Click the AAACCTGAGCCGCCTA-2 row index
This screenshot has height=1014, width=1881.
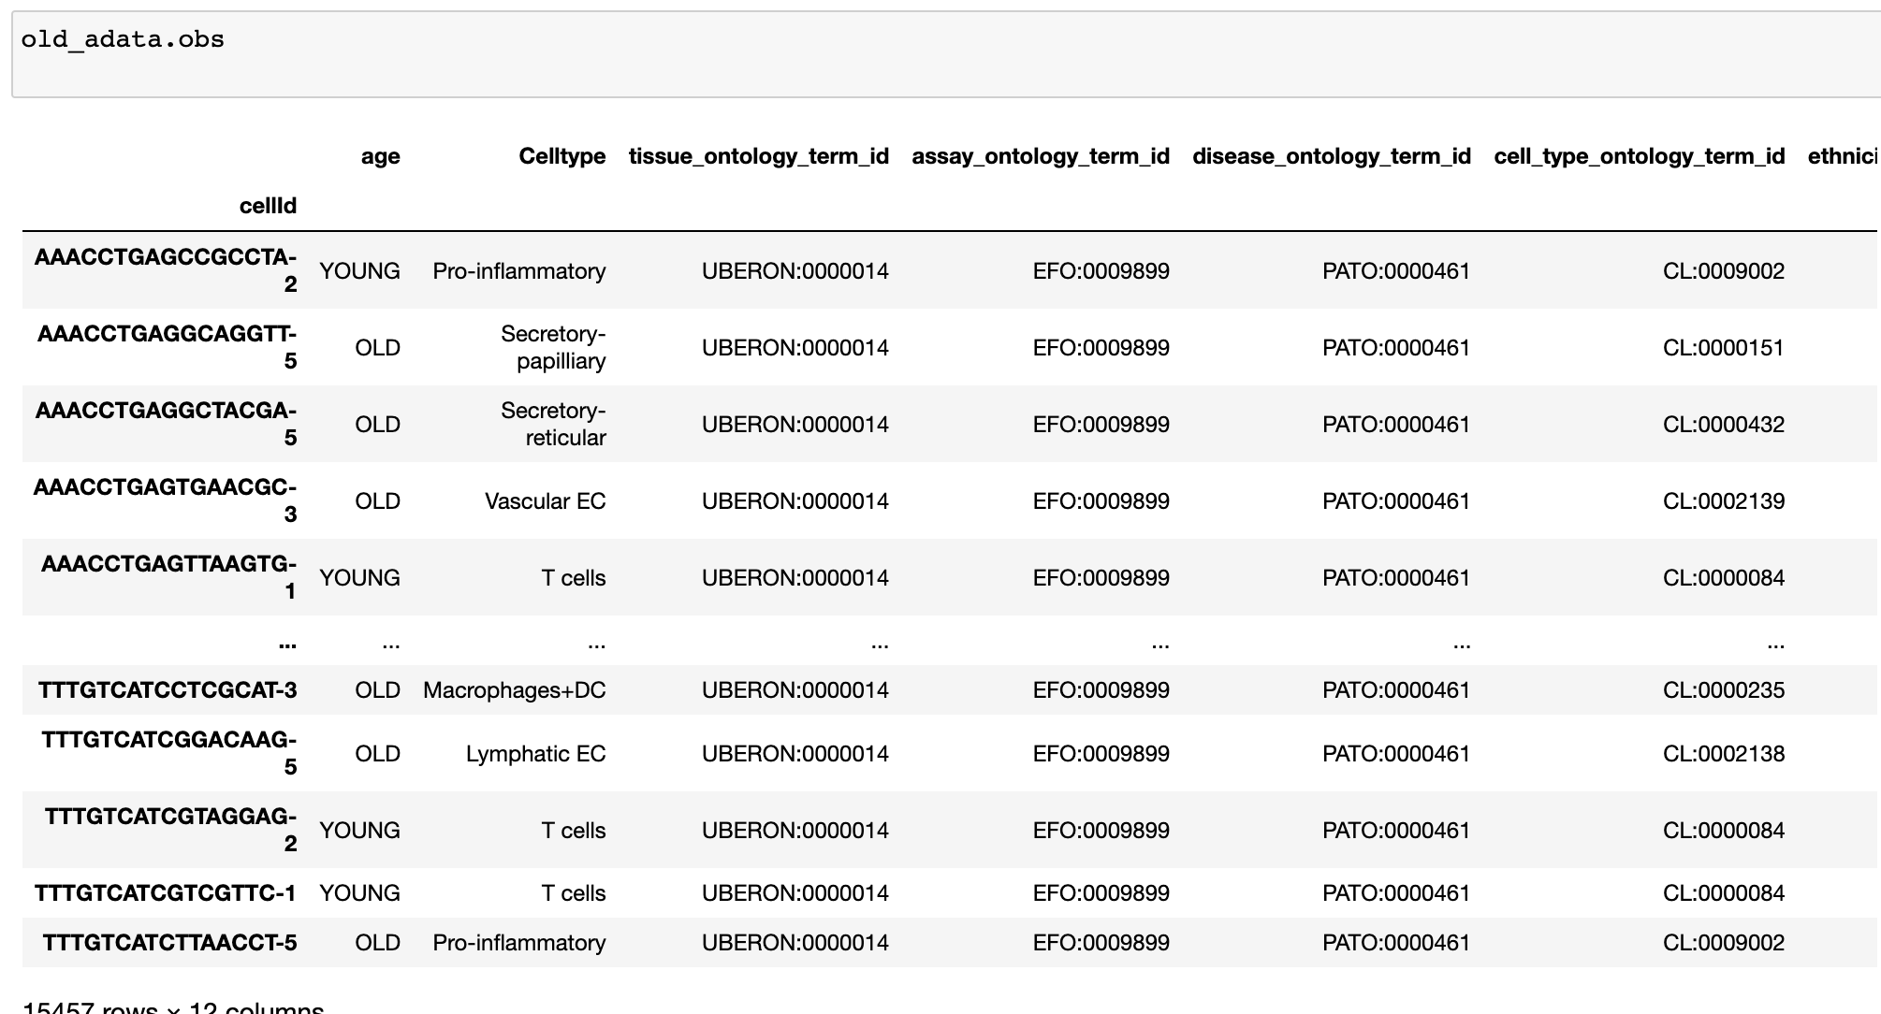(167, 270)
